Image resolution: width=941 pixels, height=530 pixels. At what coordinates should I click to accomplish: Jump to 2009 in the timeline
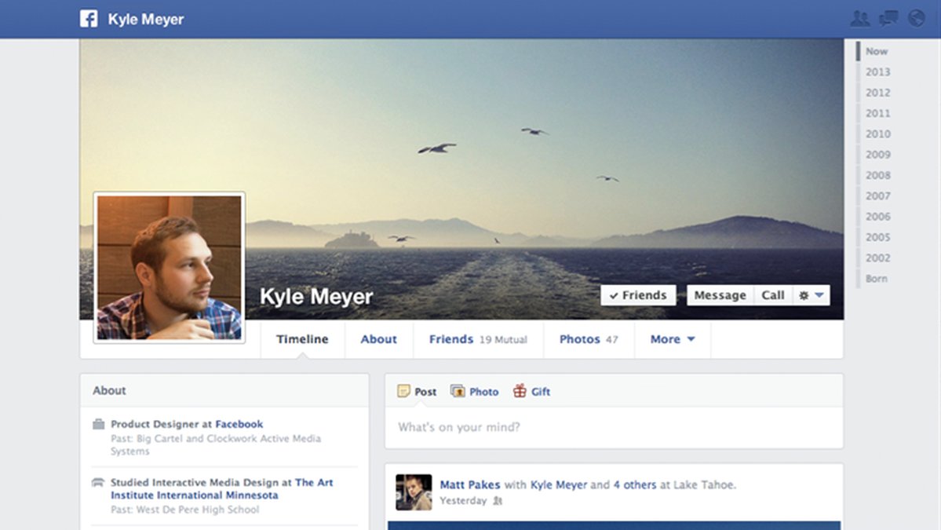pos(878,155)
